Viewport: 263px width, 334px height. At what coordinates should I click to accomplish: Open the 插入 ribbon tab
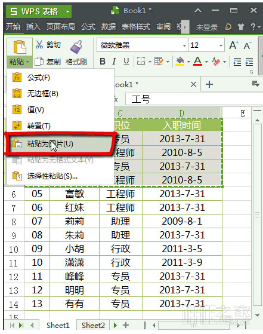pyautogui.click(x=33, y=27)
